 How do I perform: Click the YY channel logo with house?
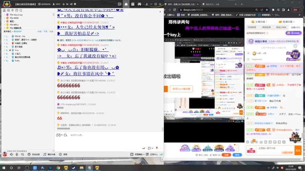pyautogui.click(x=6, y=4)
